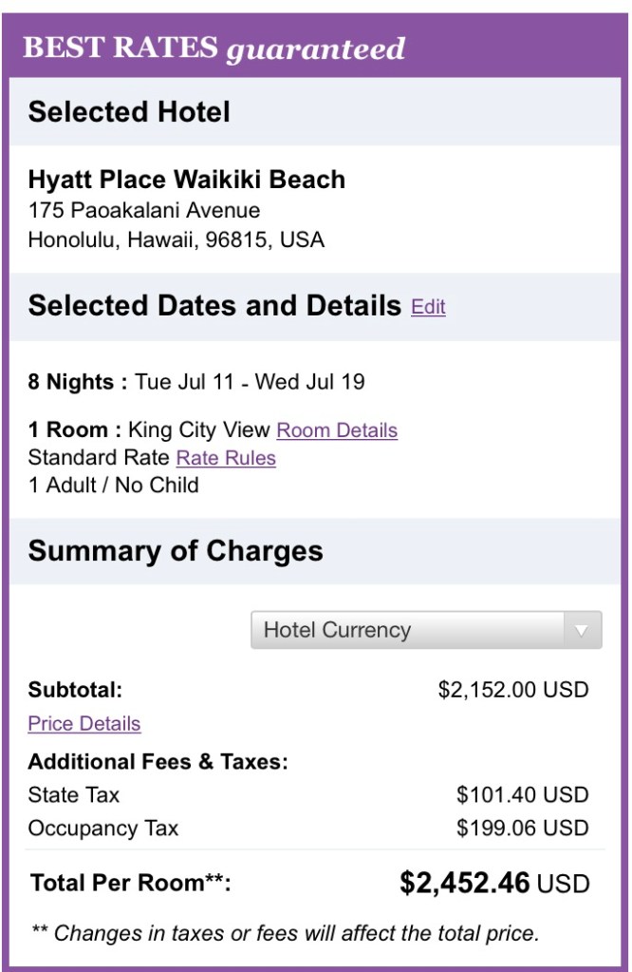Click the 1 Adult / No Child text

tap(114, 486)
